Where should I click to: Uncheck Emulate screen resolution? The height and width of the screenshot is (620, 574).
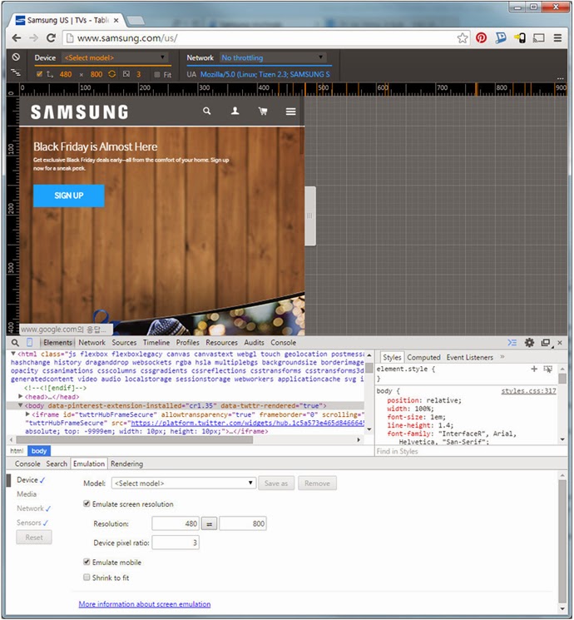point(87,503)
